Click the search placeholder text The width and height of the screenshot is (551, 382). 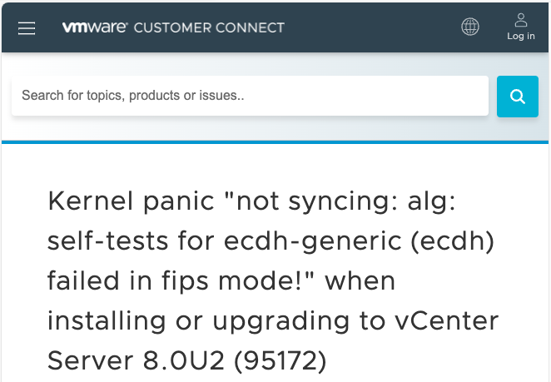pyautogui.click(x=133, y=96)
